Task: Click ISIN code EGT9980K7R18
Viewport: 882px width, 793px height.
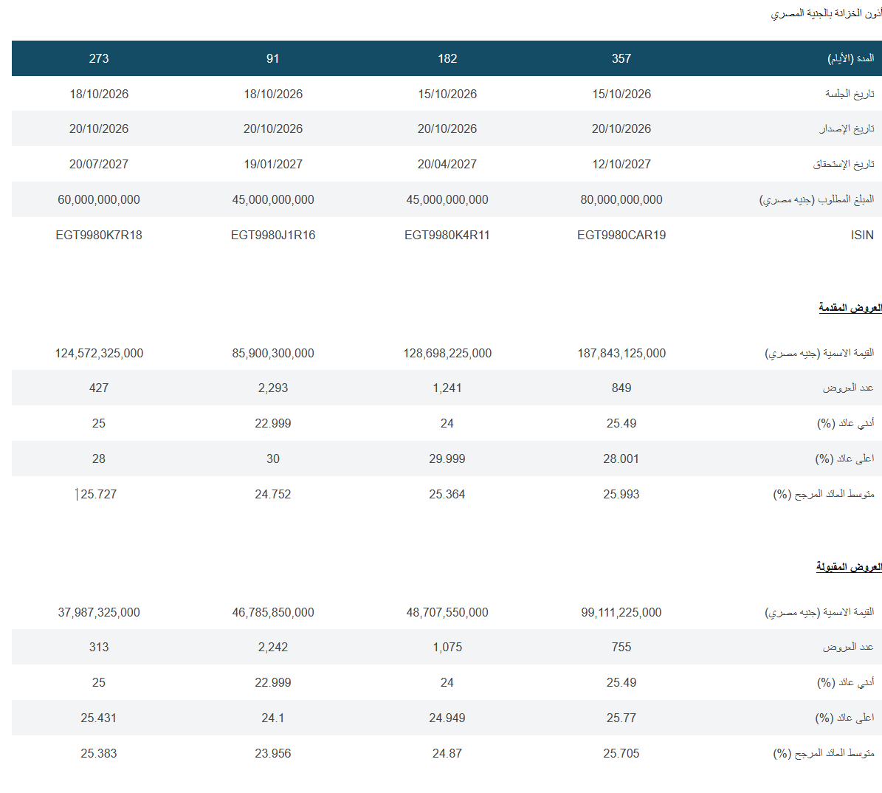Action: pyautogui.click(x=99, y=236)
